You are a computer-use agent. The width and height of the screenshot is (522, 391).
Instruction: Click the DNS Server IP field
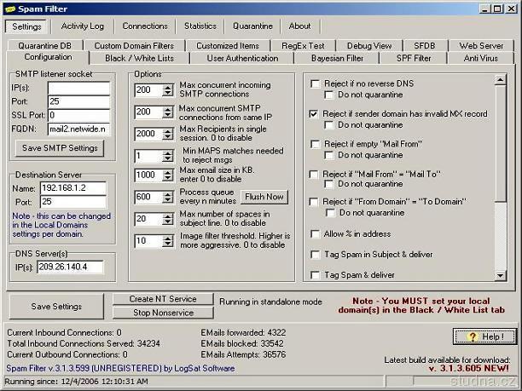(68, 267)
